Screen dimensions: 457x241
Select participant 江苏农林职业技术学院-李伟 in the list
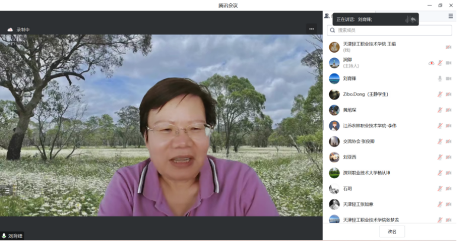pyautogui.click(x=370, y=126)
